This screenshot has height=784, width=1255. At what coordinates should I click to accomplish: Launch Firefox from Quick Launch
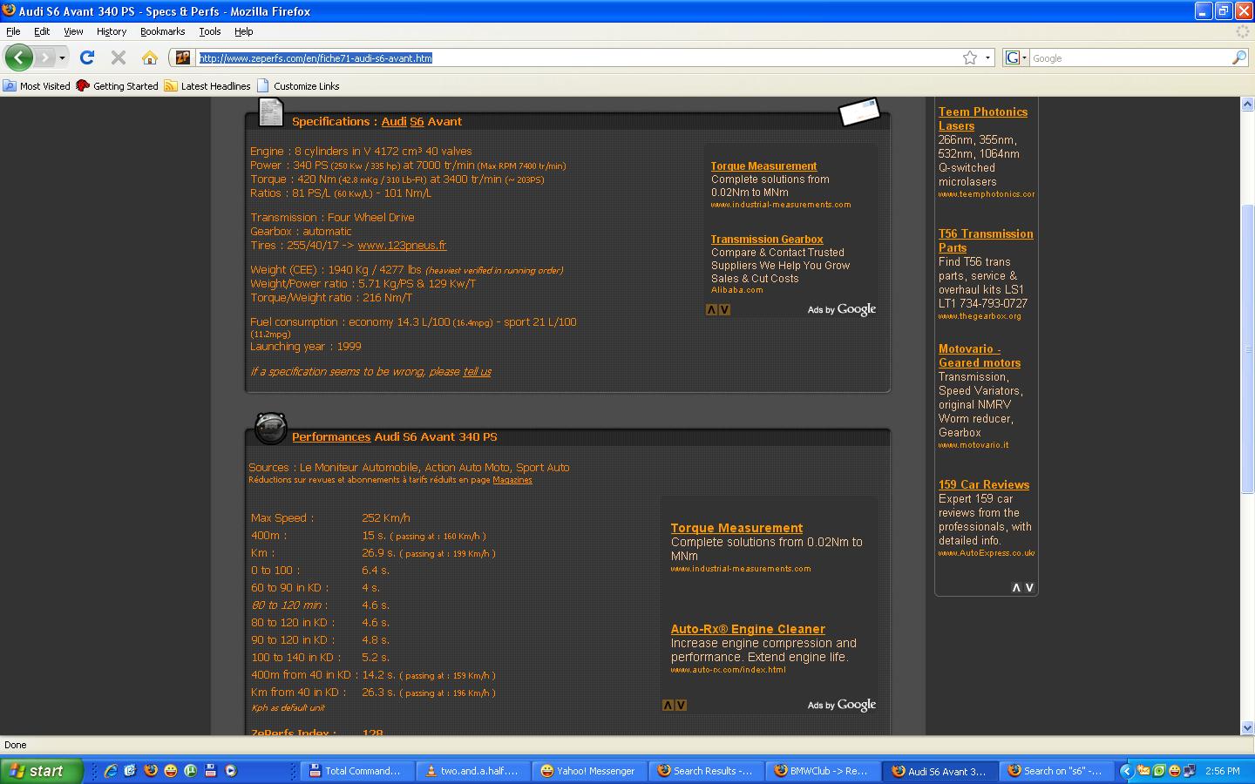tap(151, 771)
